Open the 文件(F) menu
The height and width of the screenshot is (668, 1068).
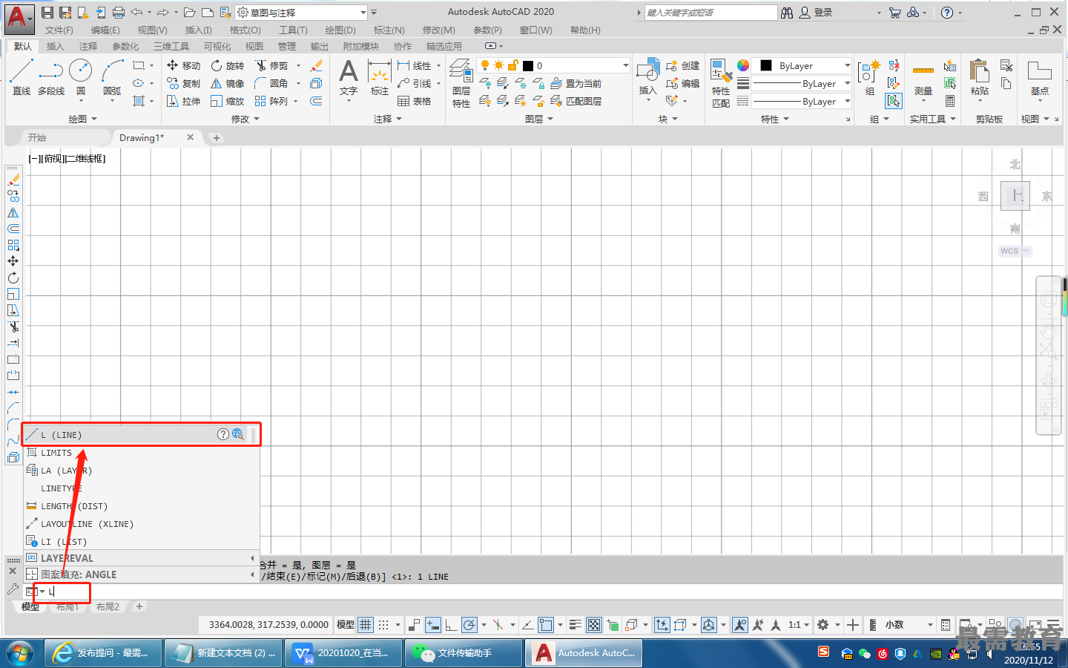click(59, 30)
